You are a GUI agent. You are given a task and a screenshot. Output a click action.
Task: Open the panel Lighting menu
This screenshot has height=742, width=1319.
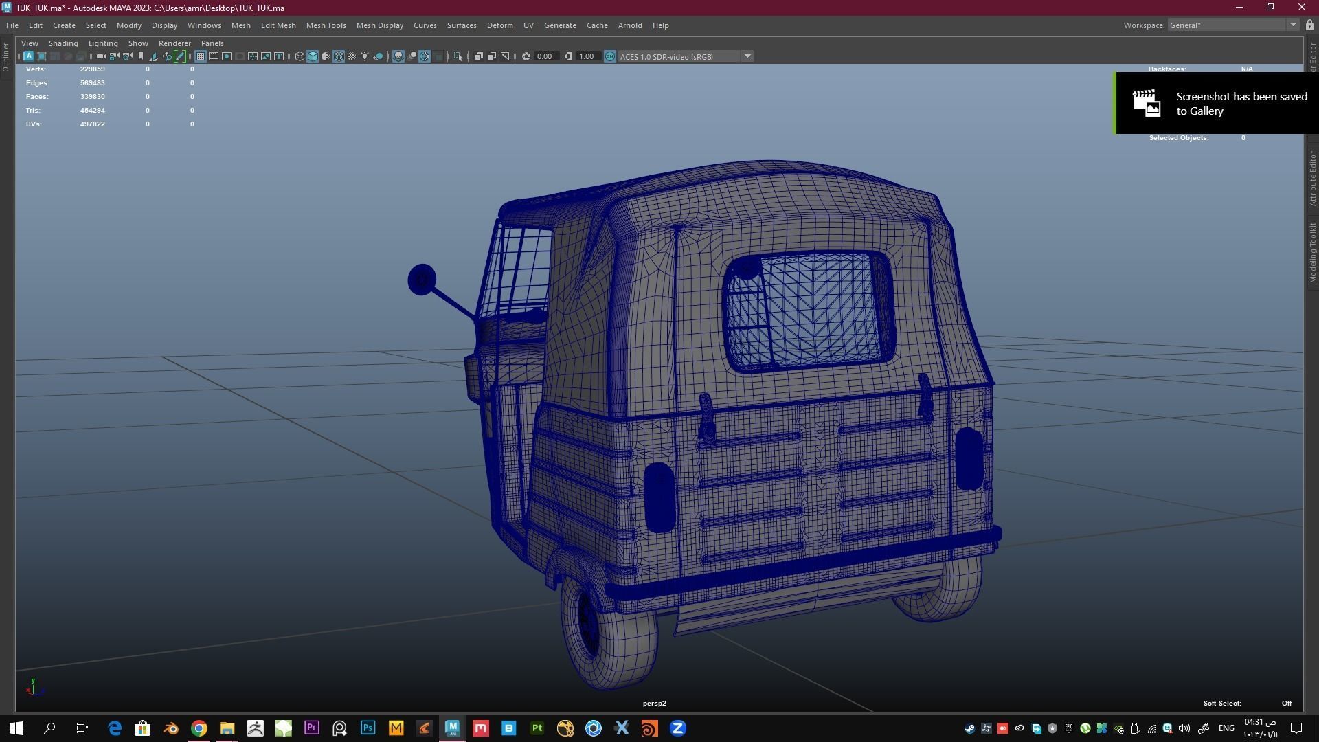click(103, 43)
